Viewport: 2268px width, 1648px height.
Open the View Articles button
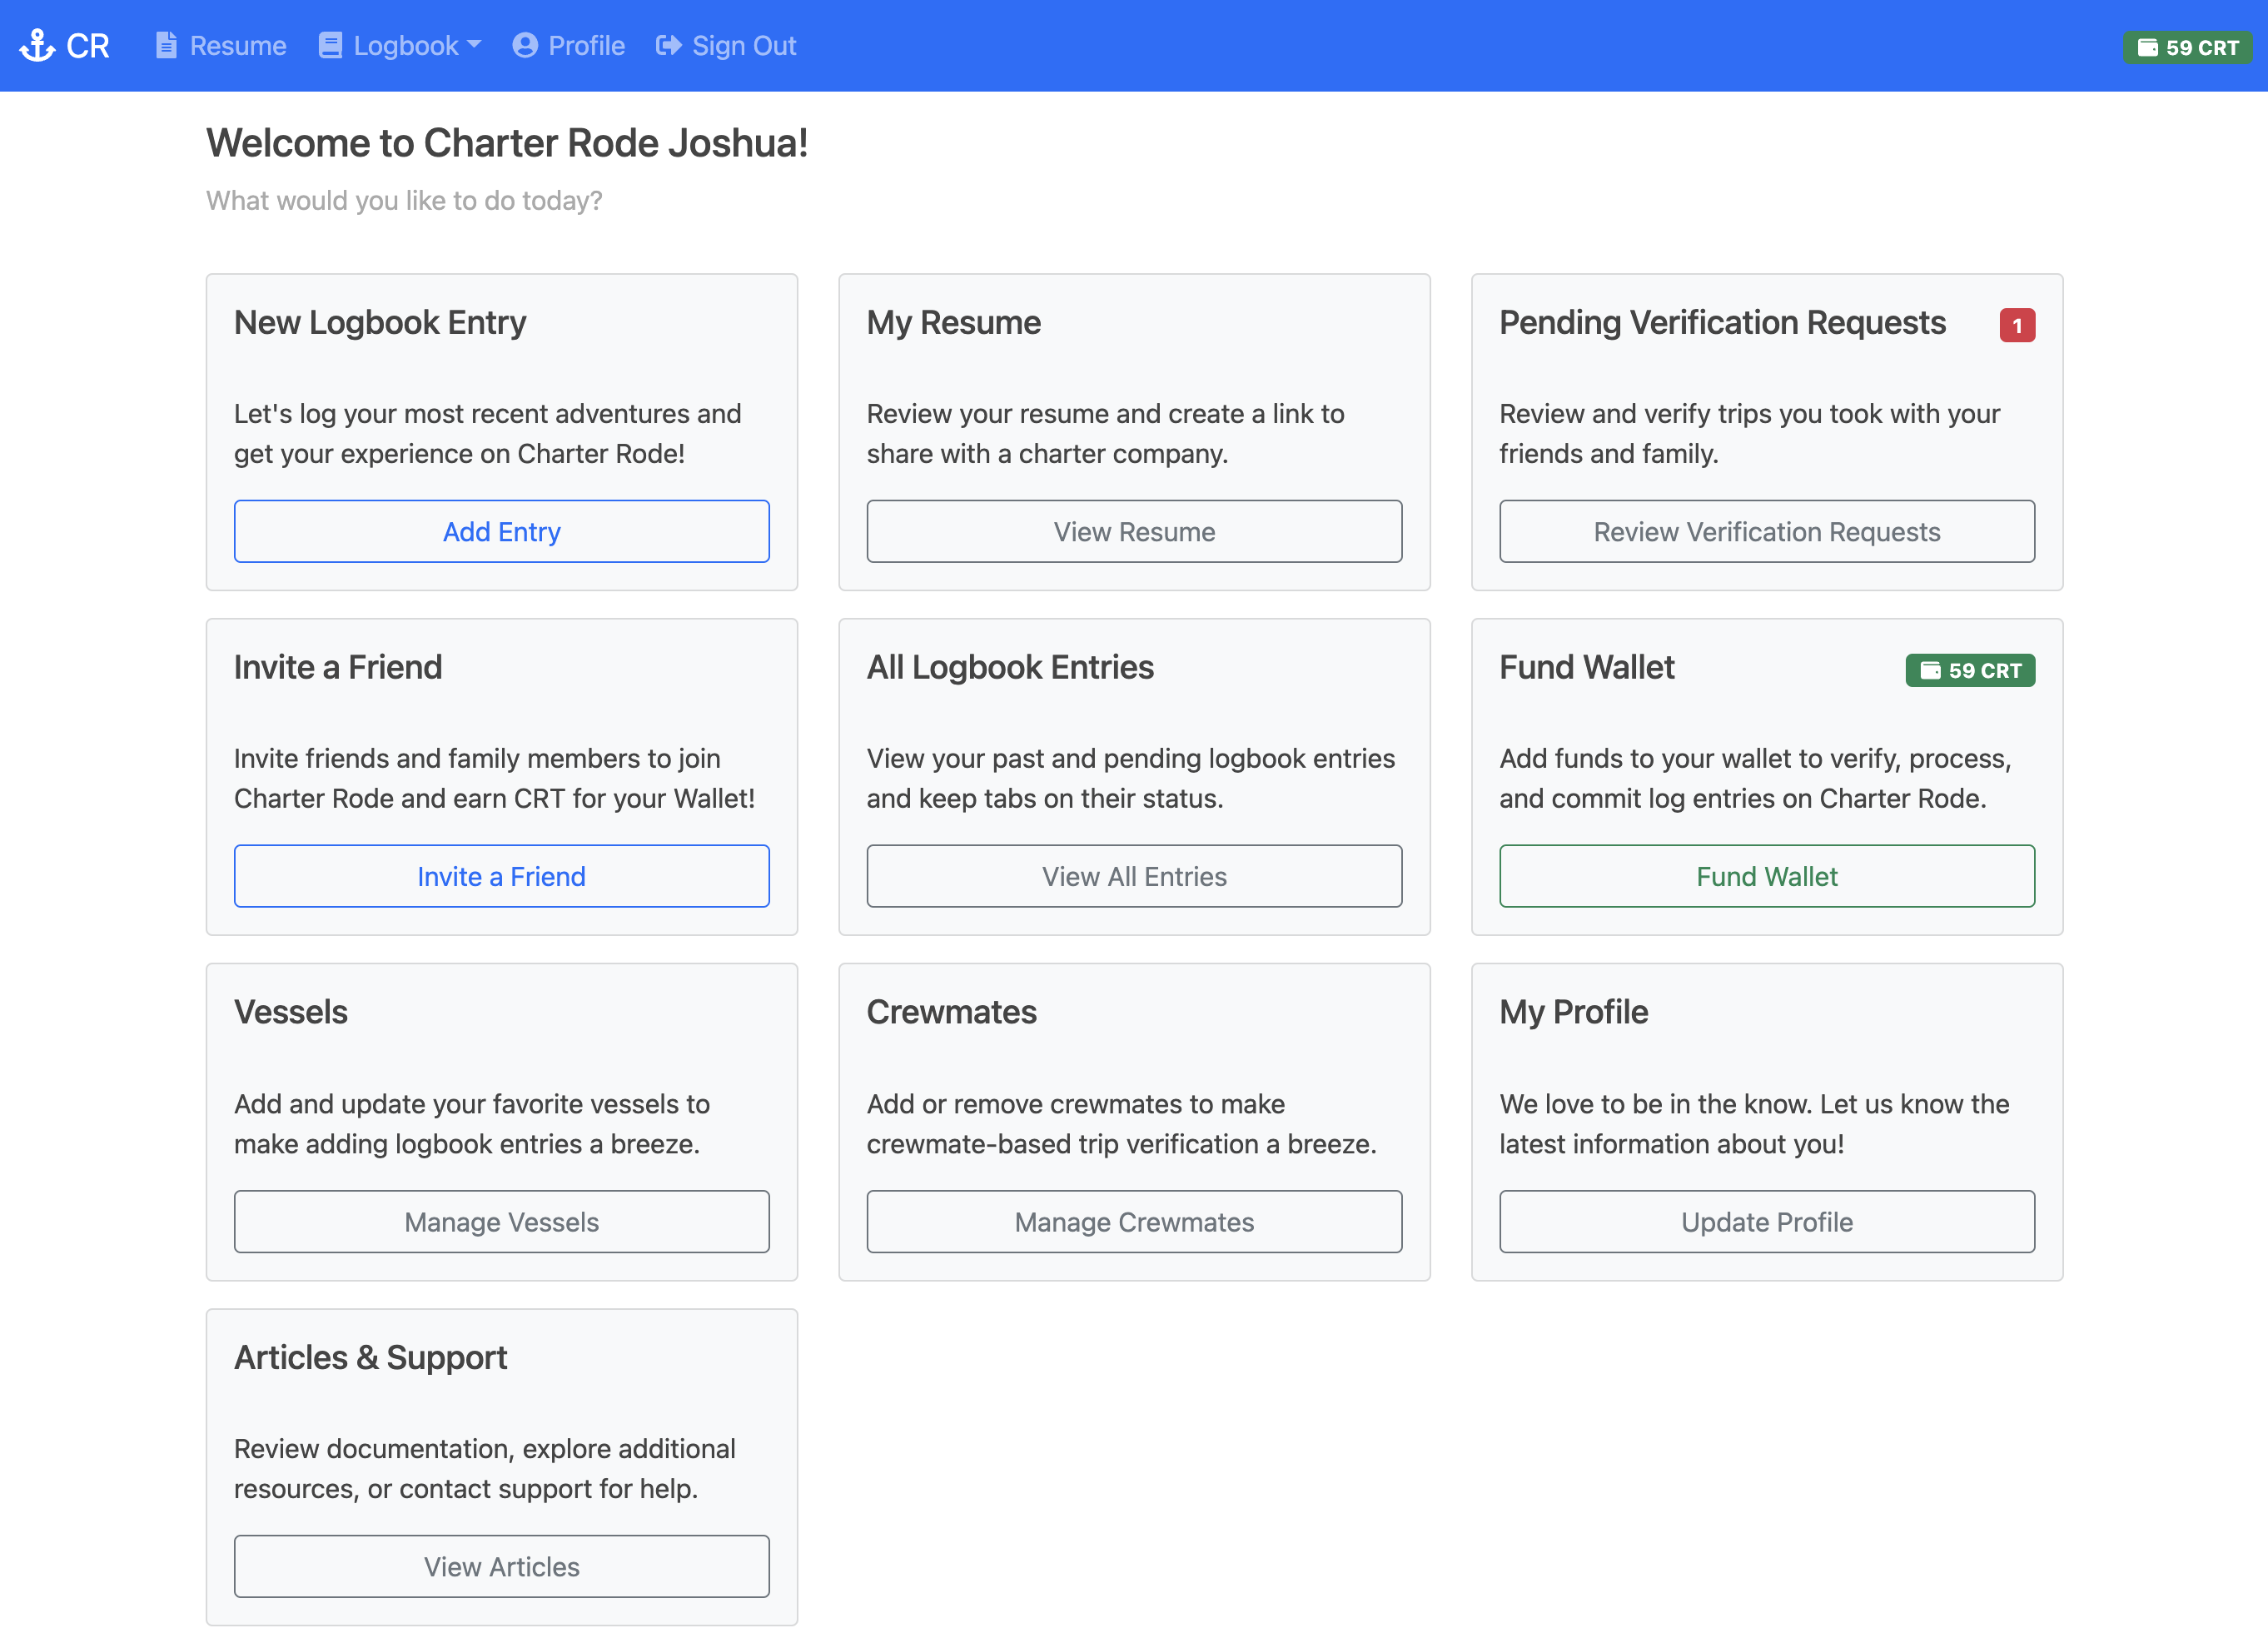click(x=502, y=1566)
